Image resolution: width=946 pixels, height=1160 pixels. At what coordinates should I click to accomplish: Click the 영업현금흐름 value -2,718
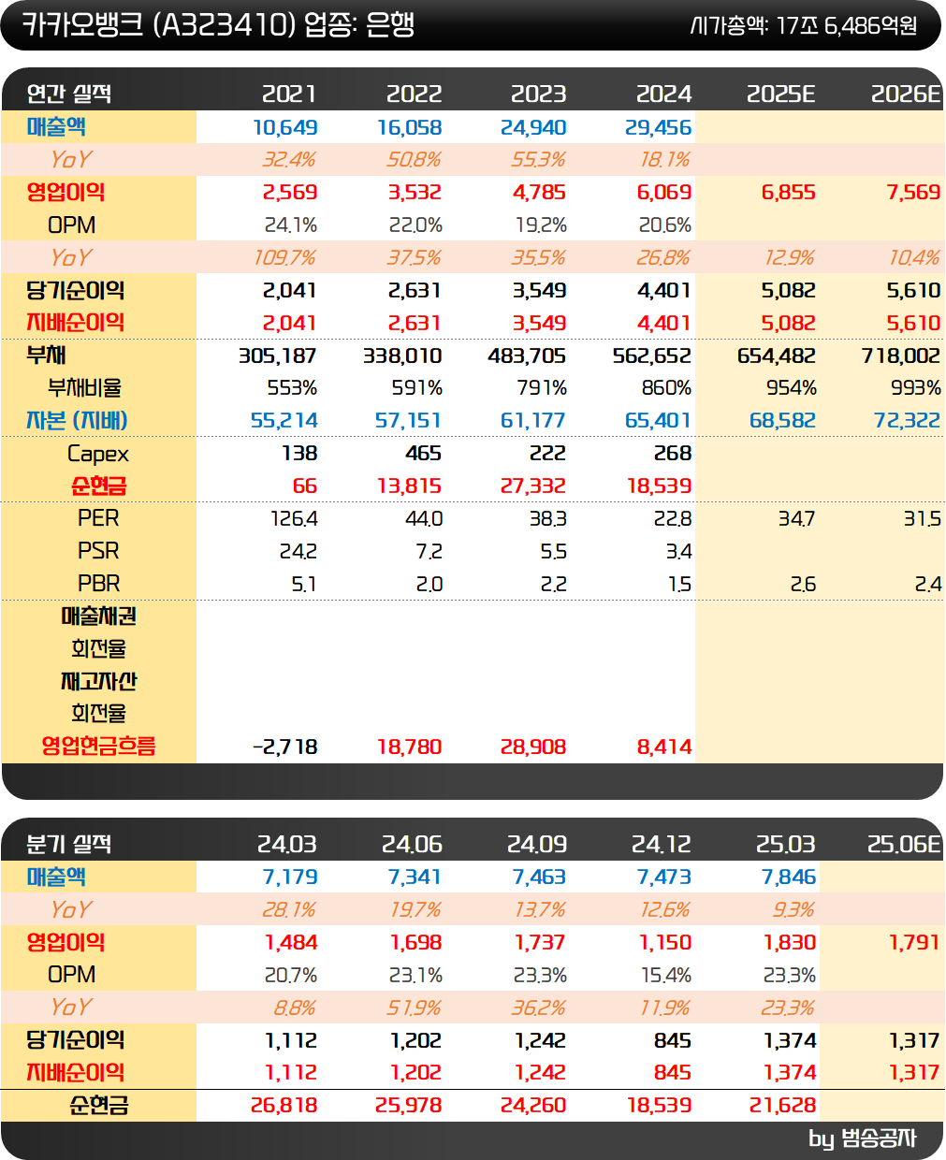285,747
